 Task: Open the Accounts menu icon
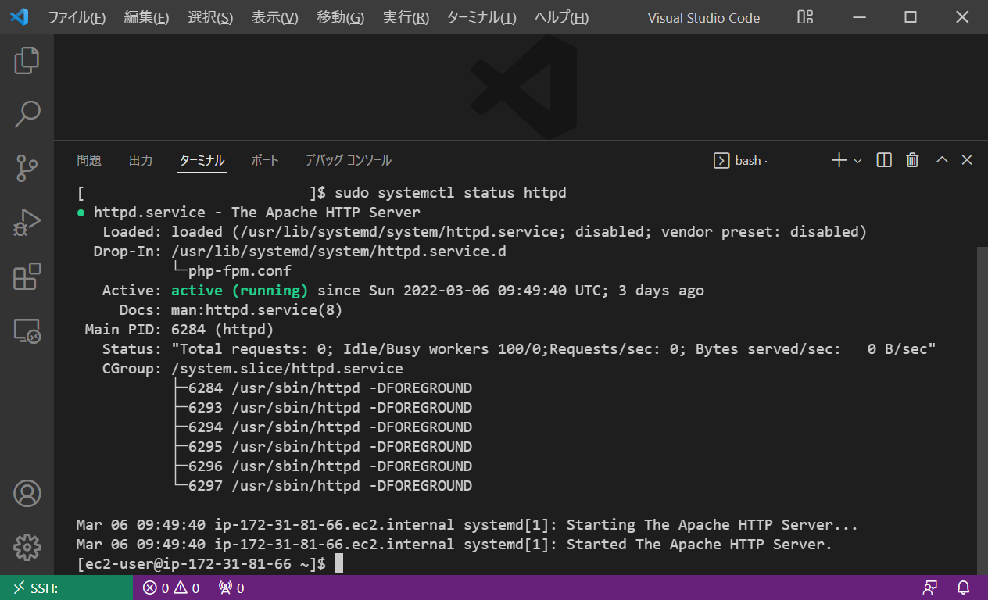[27, 494]
